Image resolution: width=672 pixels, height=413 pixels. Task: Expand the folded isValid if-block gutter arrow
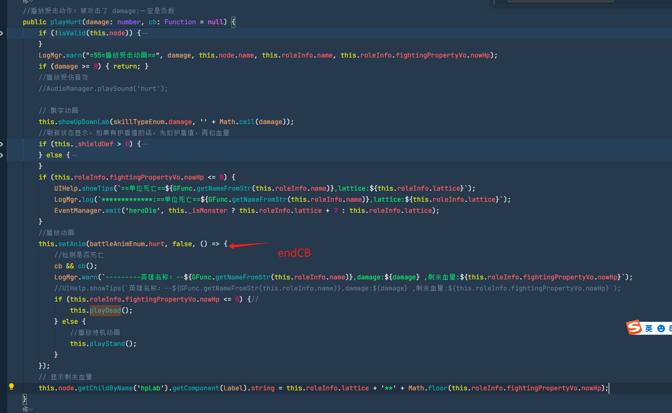[x=2, y=33]
